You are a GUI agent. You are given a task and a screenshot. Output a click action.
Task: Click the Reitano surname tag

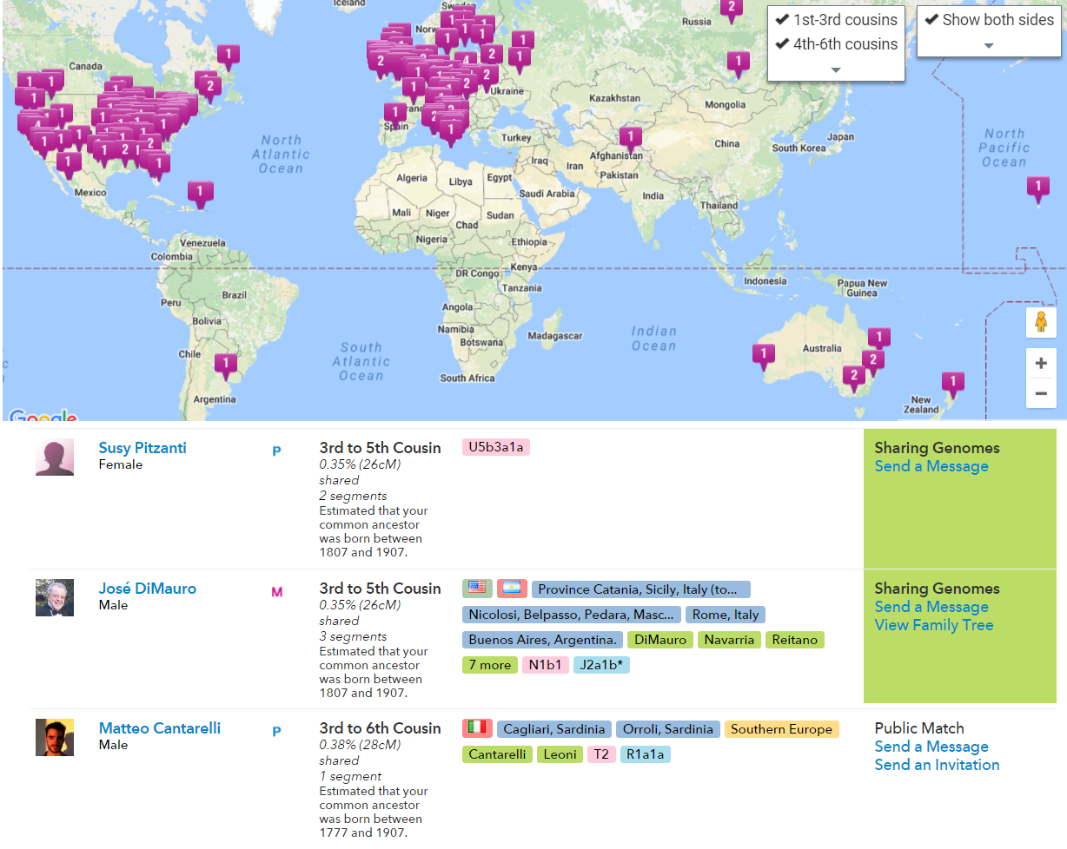coord(795,640)
